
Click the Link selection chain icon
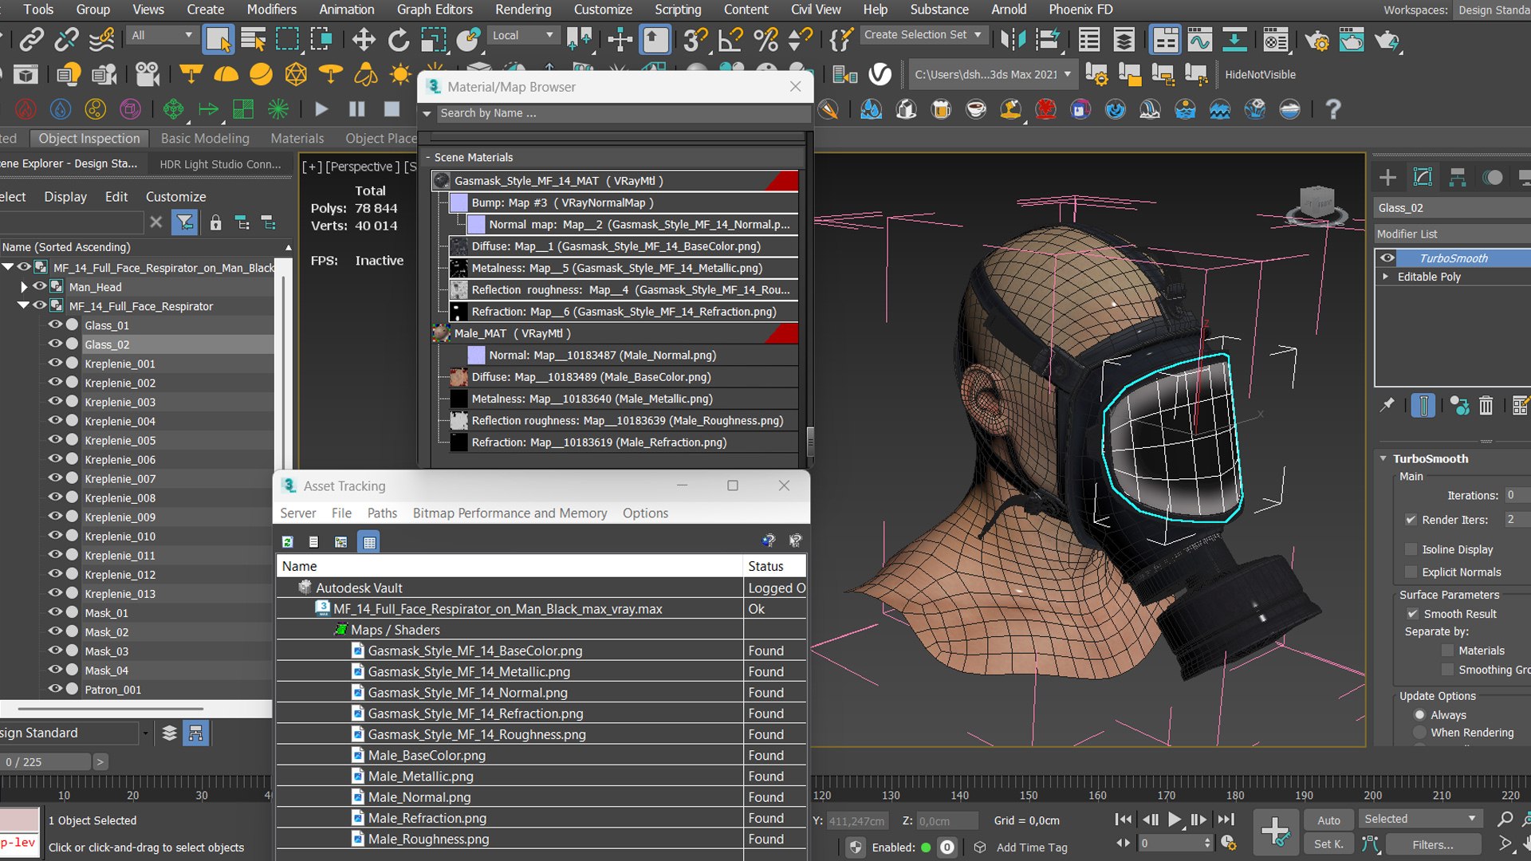[x=32, y=39]
